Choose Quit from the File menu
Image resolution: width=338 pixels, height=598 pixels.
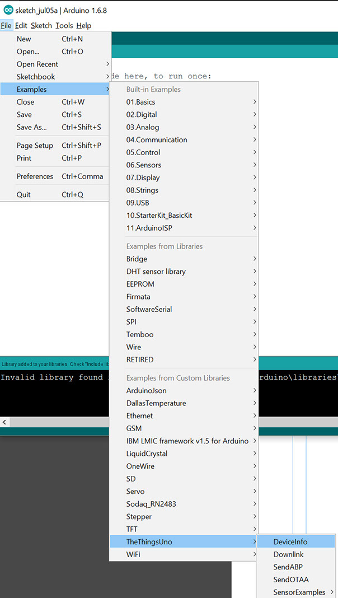pyautogui.click(x=55, y=194)
